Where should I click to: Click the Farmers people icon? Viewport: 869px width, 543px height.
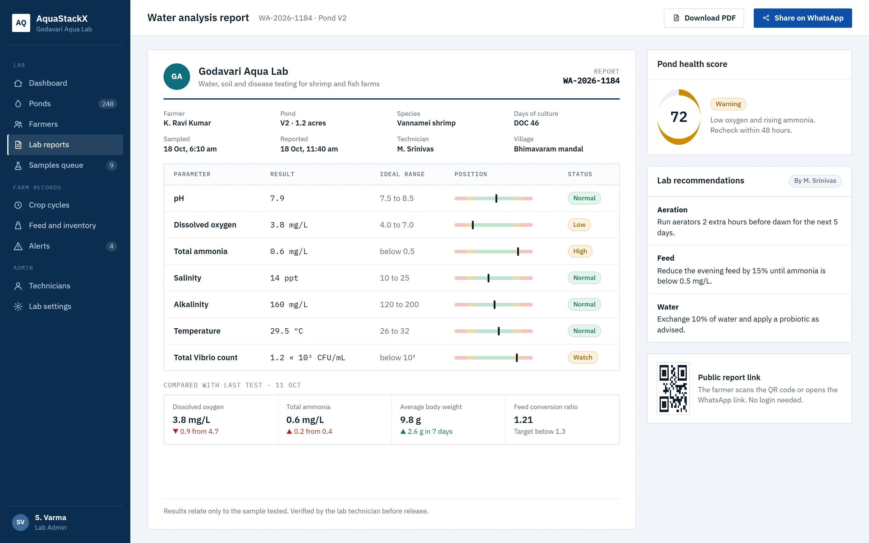(18, 124)
